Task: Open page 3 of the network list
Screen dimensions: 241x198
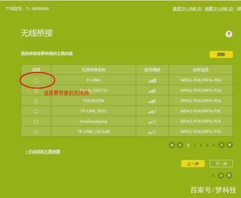Action: 201,145
